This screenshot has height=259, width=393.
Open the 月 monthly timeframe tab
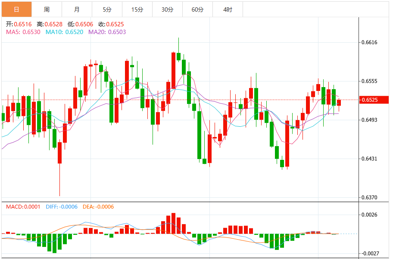77,9
